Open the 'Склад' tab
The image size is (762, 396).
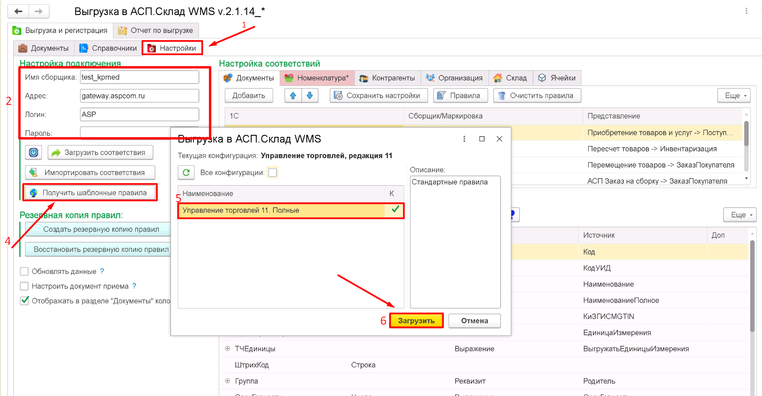(x=510, y=78)
